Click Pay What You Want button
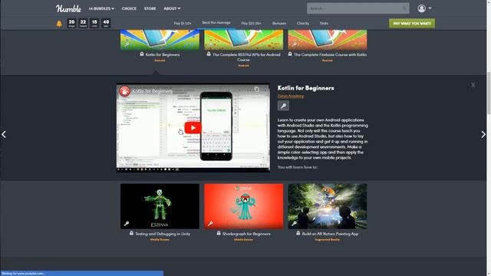Image resolution: width=491 pixels, height=276 pixels. pos(412,23)
